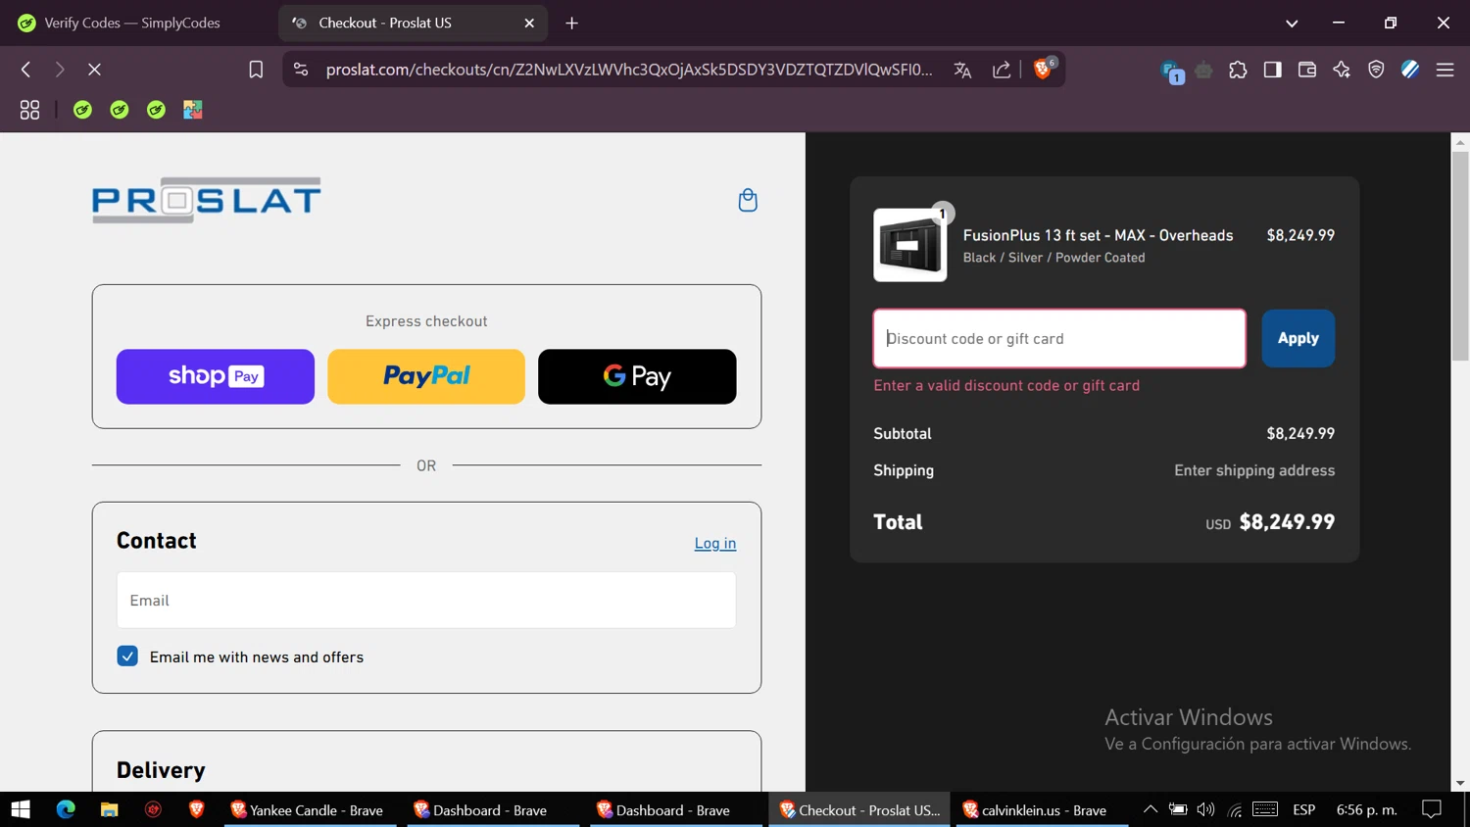Switch to Yankee Candle - Brave window

(309, 809)
